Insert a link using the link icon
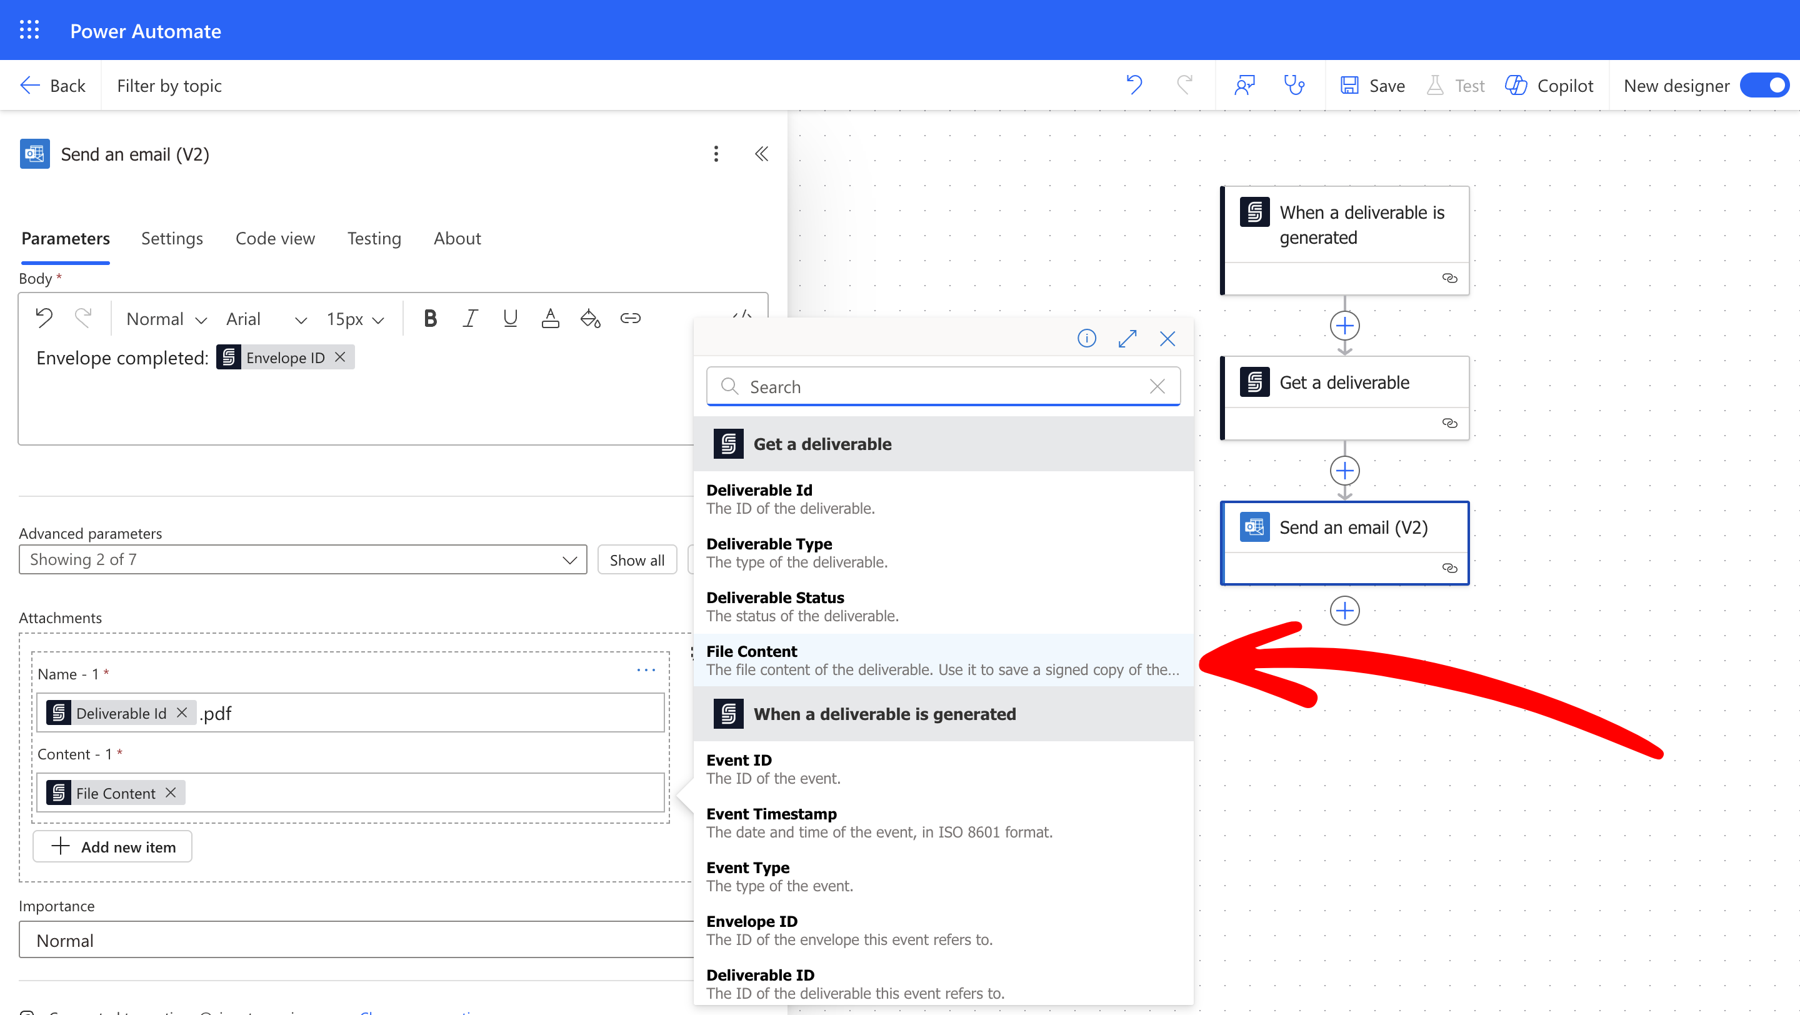The image size is (1800, 1015). pos(629,319)
